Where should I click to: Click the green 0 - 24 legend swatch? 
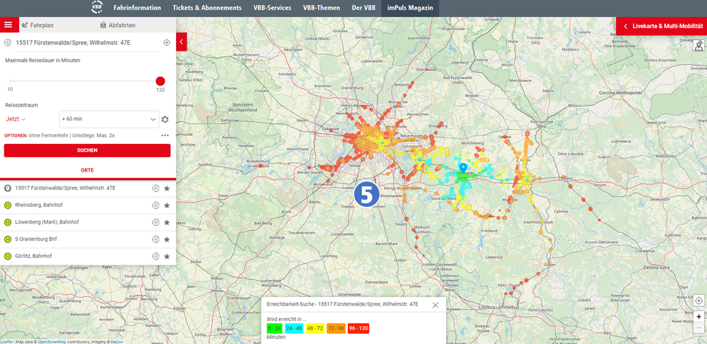(x=275, y=328)
